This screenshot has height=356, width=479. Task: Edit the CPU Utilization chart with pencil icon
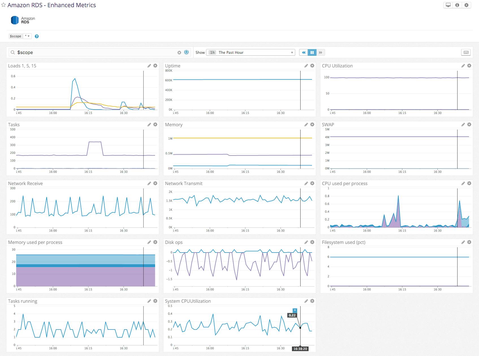click(463, 65)
